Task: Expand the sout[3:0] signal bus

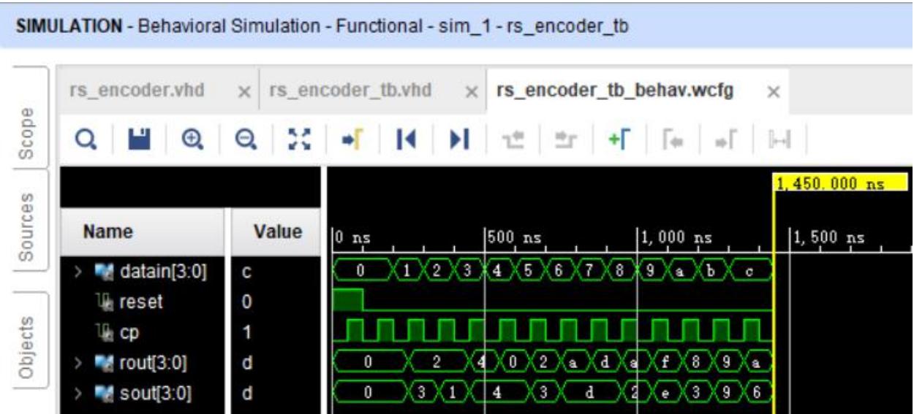Action: pyautogui.click(x=78, y=393)
